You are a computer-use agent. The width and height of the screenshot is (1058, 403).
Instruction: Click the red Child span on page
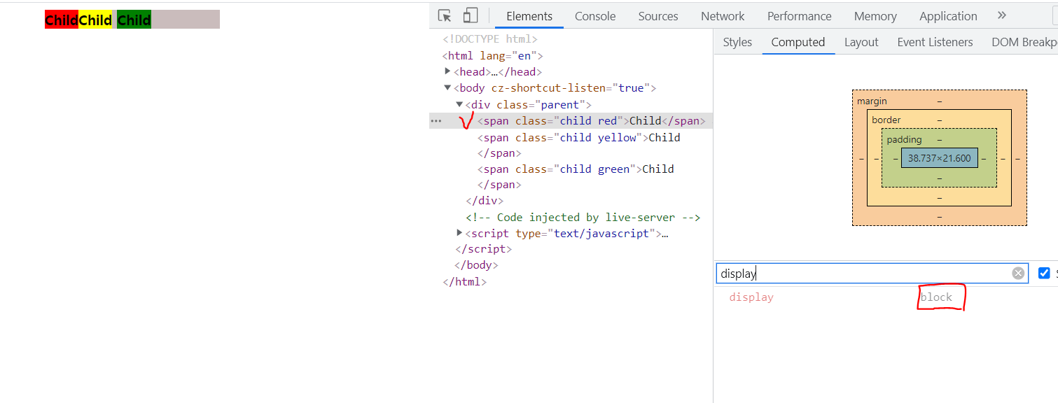[x=62, y=20]
